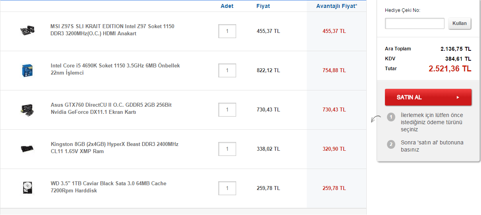Open the Asus GTX760 DirectCU II product link
This screenshot has width=481, height=215.
(111, 108)
